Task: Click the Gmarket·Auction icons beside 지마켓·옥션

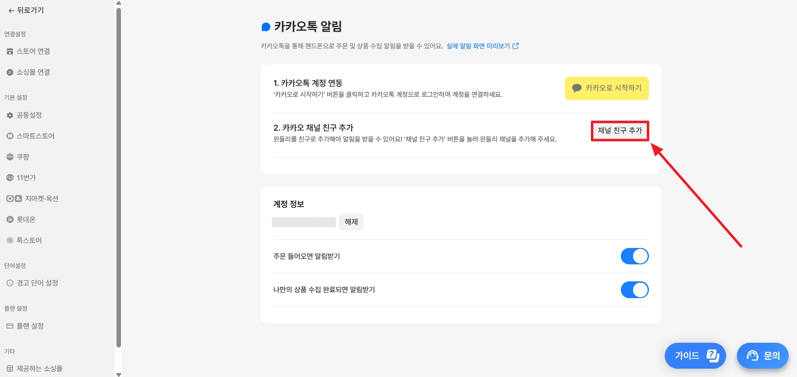Action: click(14, 199)
